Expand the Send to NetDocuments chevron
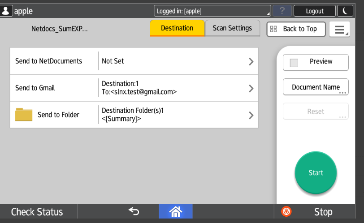Screen dimensions: 364x223 tap(251, 61)
